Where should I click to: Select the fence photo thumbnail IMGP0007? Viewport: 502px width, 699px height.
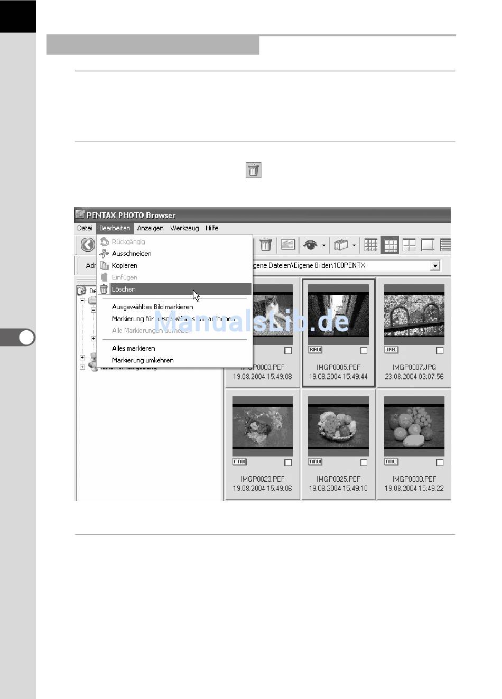click(x=414, y=315)
